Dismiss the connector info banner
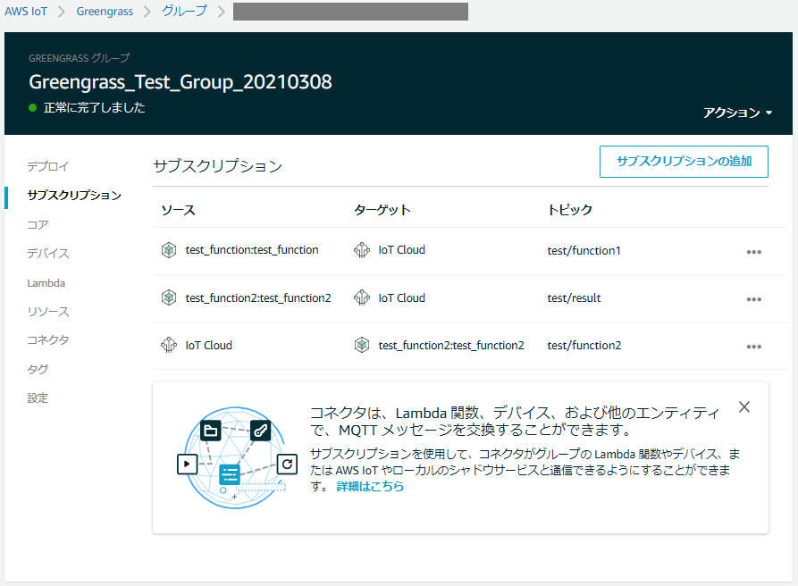 pos(744,407)
